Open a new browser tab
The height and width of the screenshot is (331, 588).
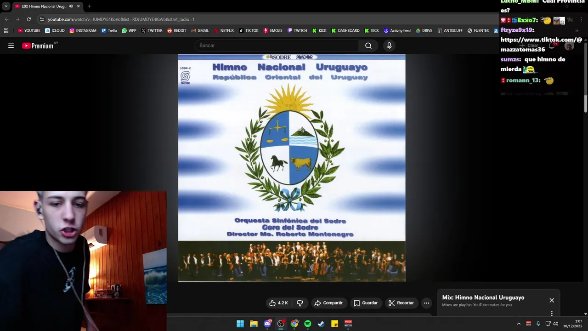click(89, 6)
